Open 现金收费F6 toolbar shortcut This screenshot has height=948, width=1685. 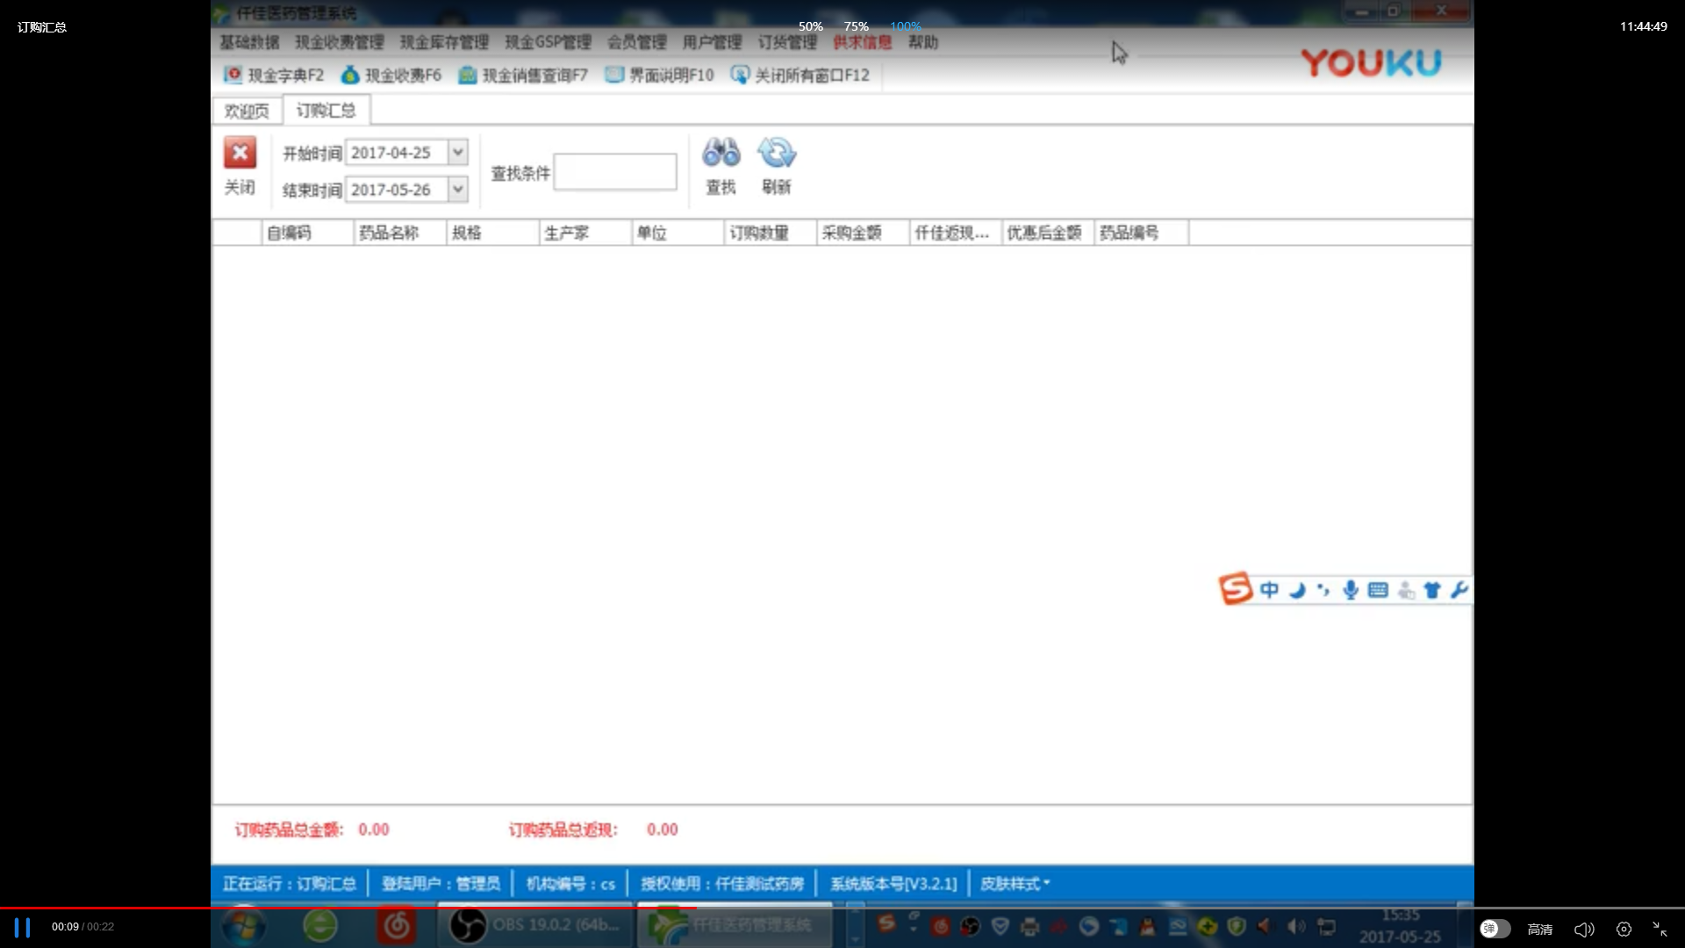[391, 75]
